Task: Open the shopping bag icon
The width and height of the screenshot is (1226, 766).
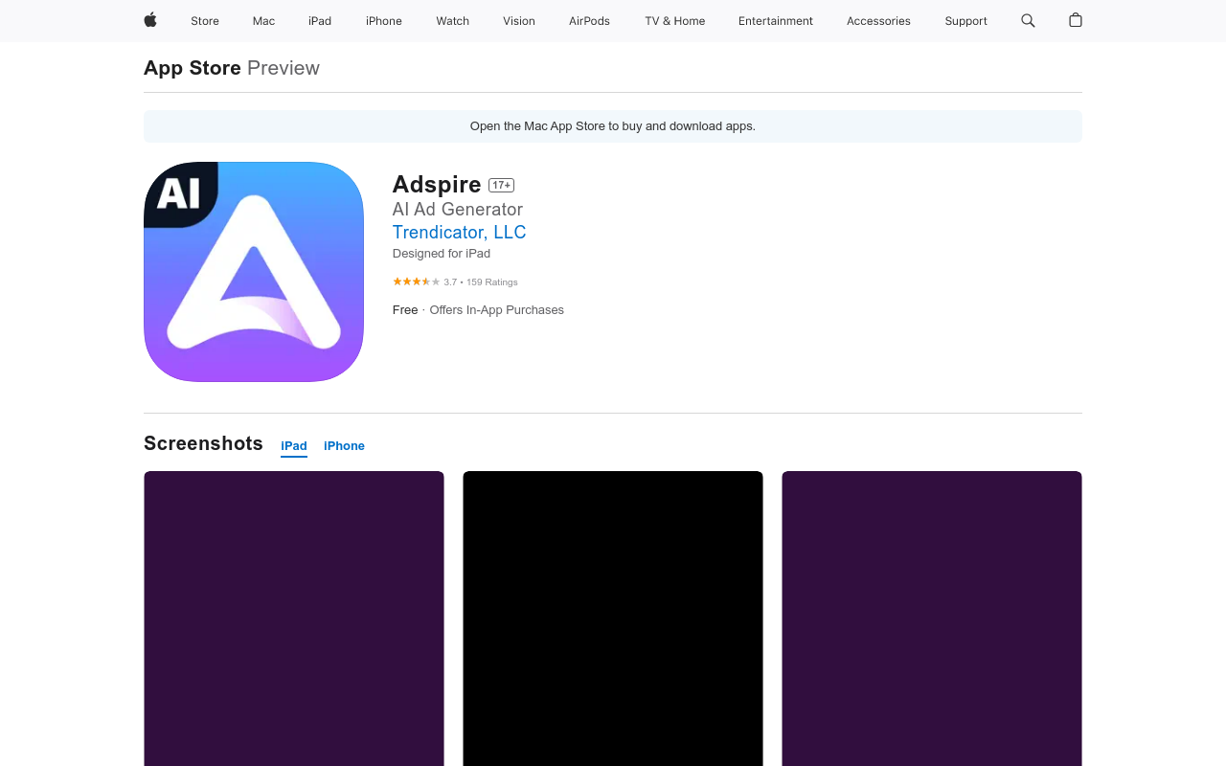Action: [x=1076, y=20]
